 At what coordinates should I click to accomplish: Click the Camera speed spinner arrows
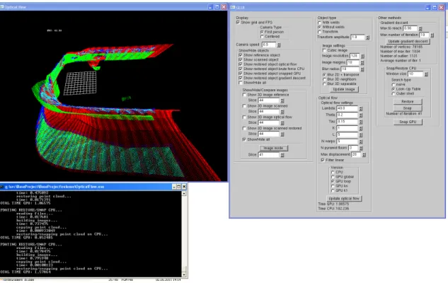click(x=279, y=45)
